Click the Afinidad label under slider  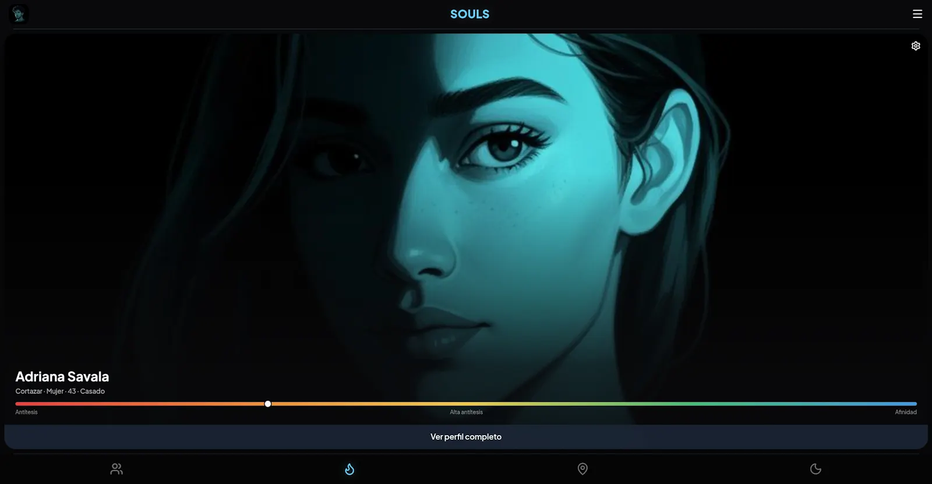point(906,412)
